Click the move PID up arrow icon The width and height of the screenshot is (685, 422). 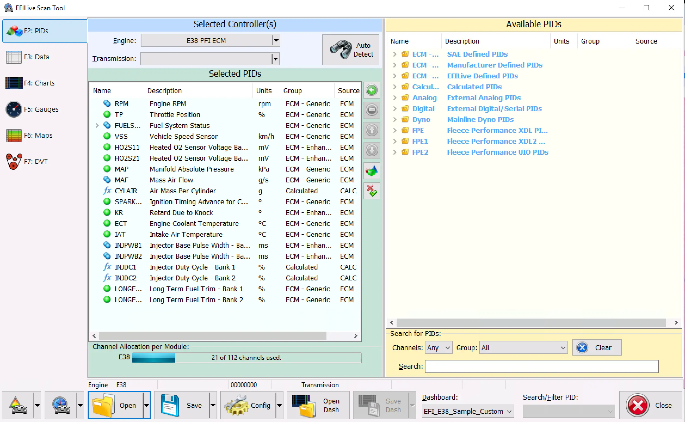pos(372,130)
